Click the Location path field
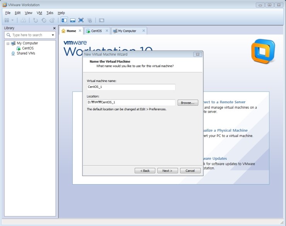 point(131,102)
